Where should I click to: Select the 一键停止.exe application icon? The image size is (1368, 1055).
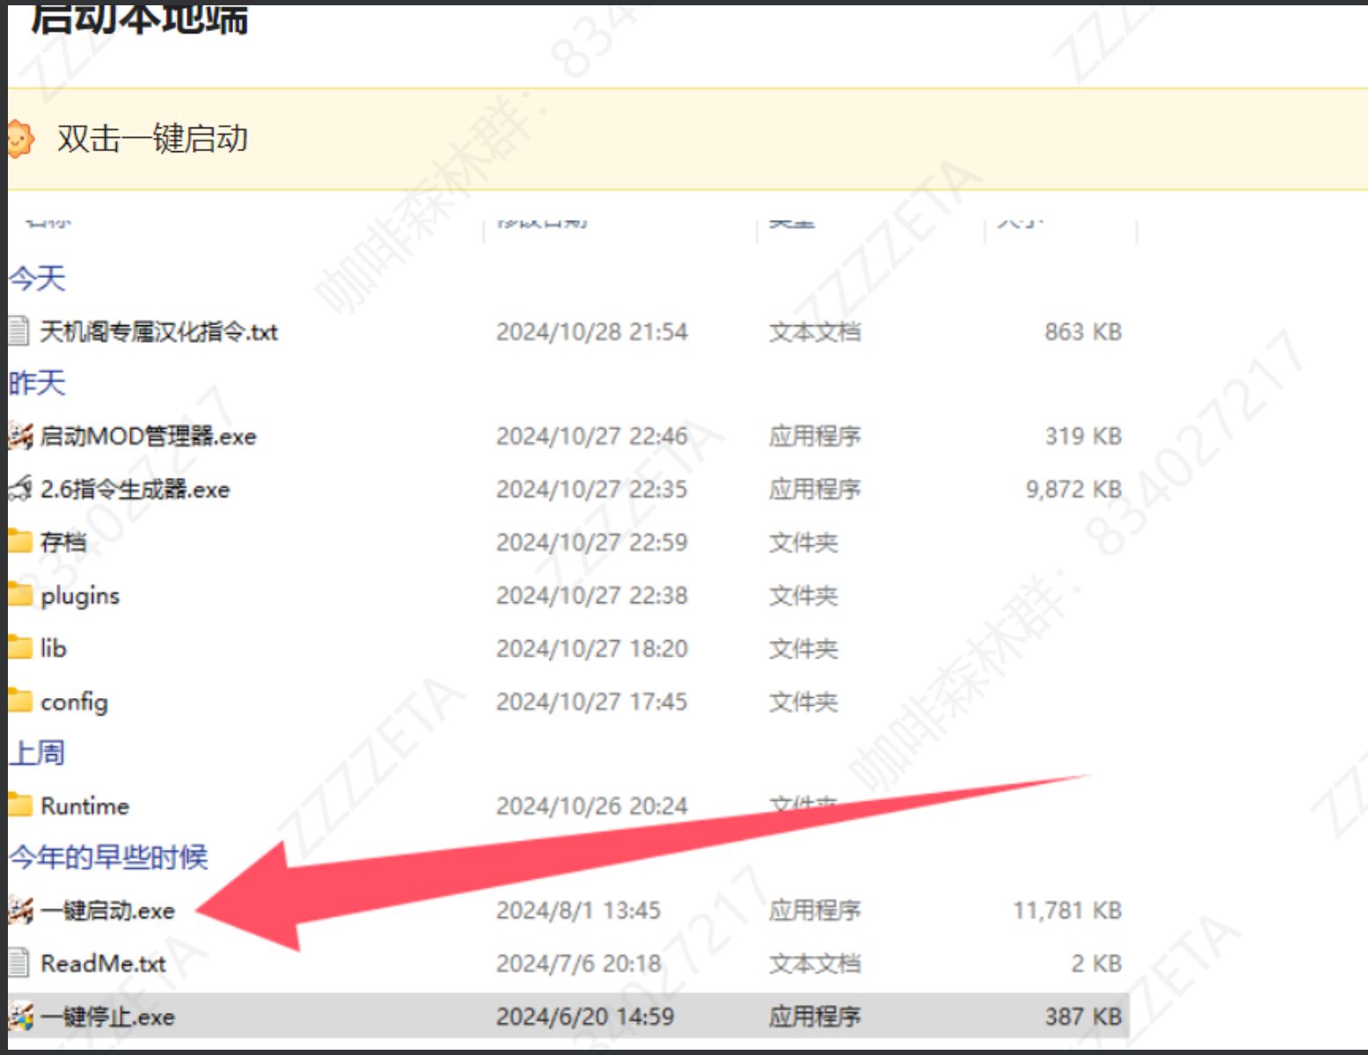[x=21, y=1016]
